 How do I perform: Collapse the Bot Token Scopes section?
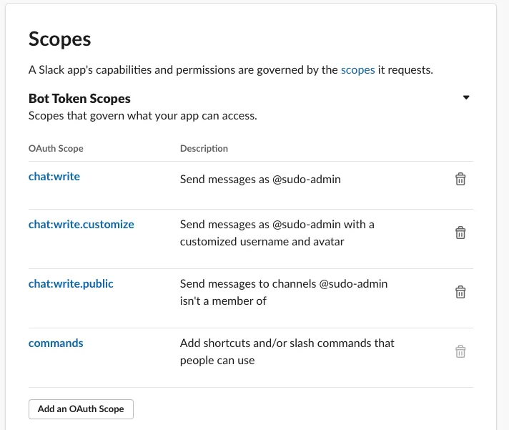(x=466, y=98)
